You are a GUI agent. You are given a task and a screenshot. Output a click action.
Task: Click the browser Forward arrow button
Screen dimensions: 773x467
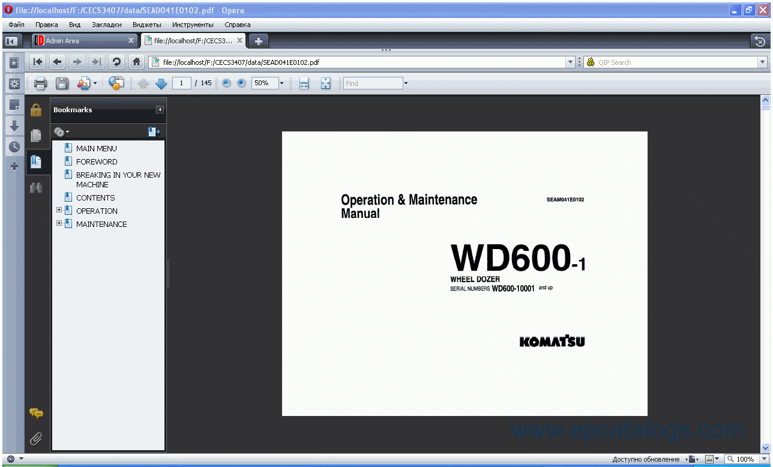[x=77, y=62]
